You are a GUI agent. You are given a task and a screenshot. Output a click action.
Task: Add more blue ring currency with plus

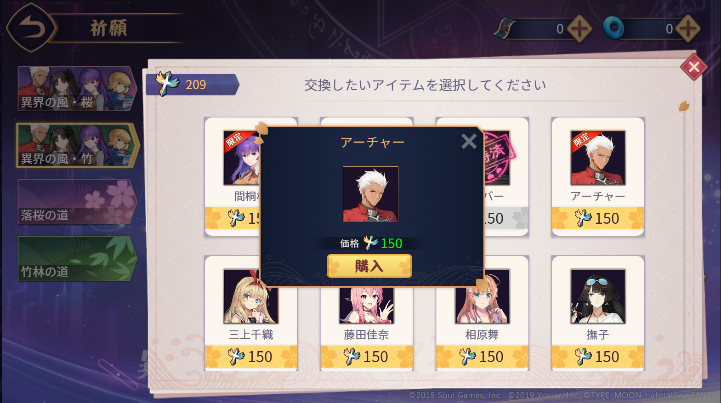688,29
